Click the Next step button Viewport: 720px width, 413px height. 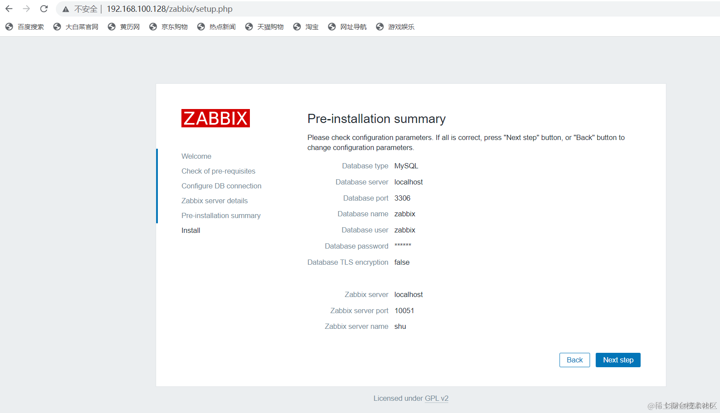tap(618, 360)
